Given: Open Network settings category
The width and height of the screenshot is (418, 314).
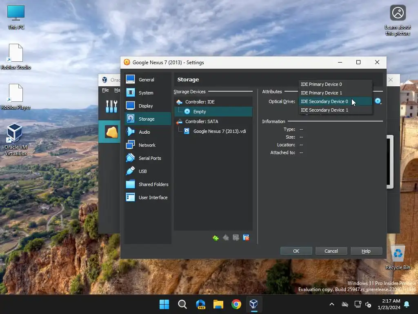Looking at the screenshot, I should tap(147, 145).
